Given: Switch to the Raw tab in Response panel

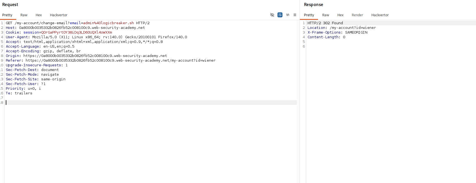Looking at the screenshot, I should tap(326, 15).
